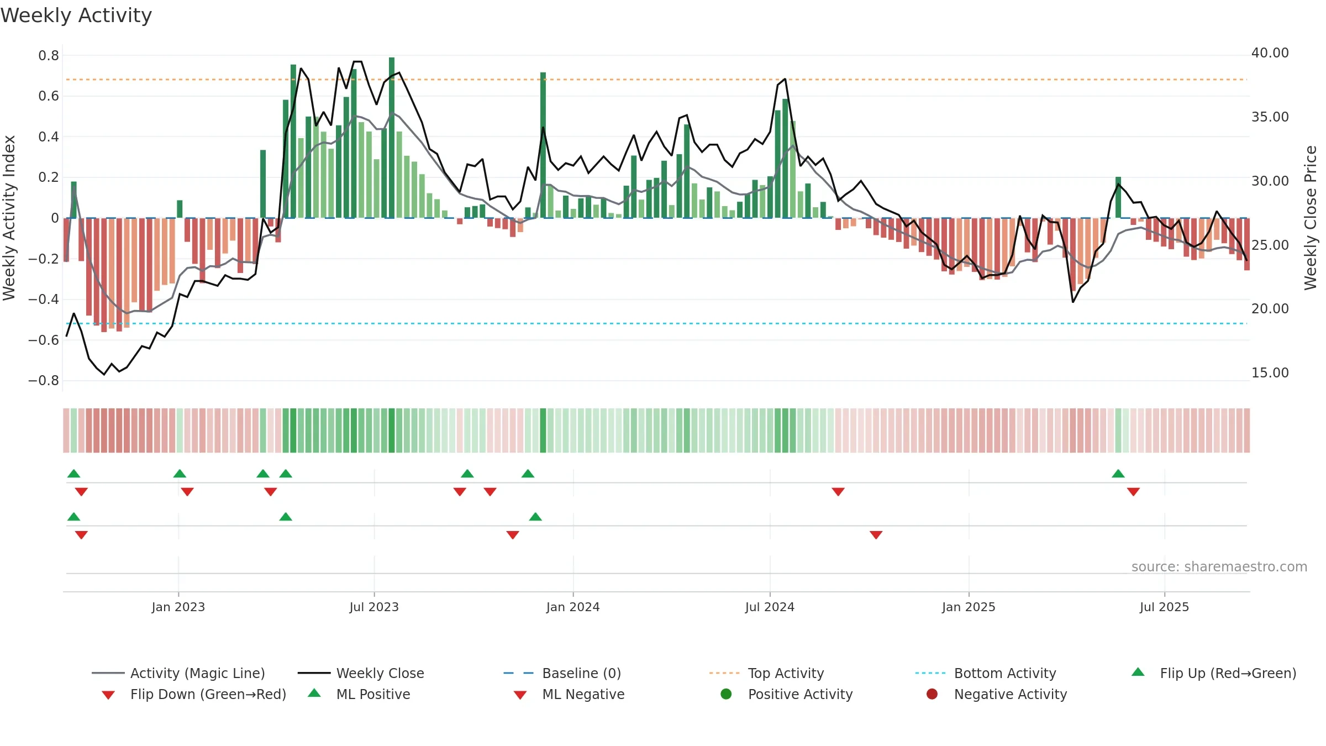Click the cyan dotted Bottom Activity line
Image resolution: width=1326 pixels, height=746 pixels.
pos(656,323)
